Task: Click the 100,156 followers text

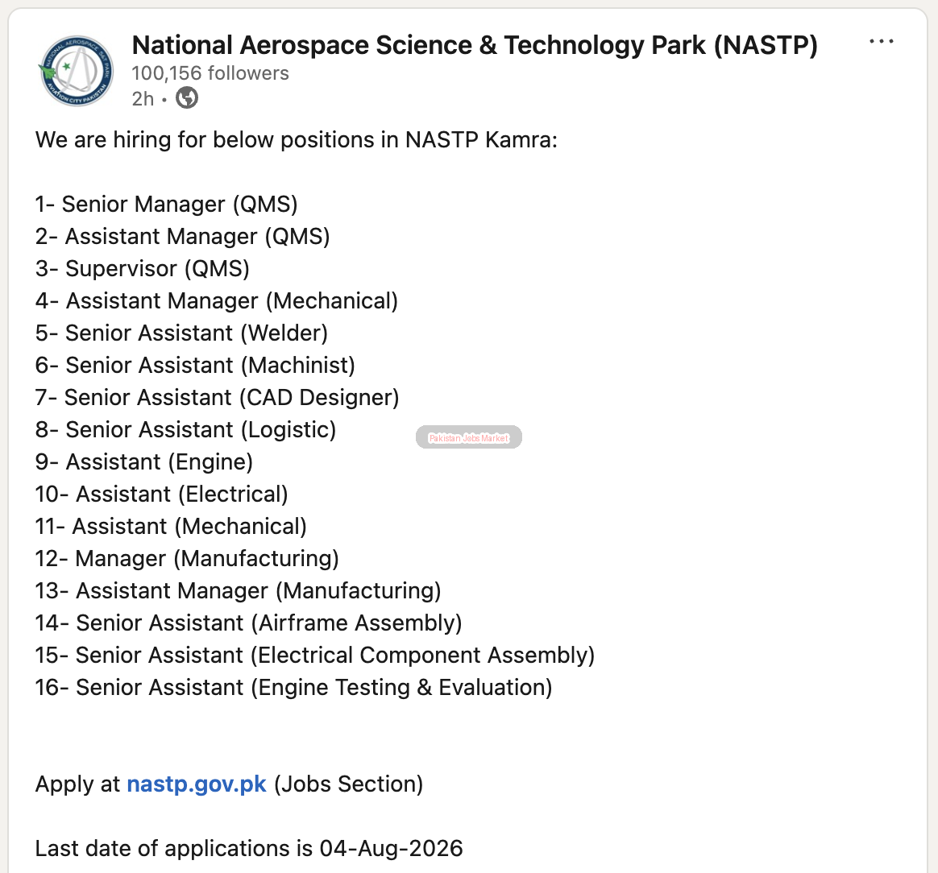Action: point(210,73)
